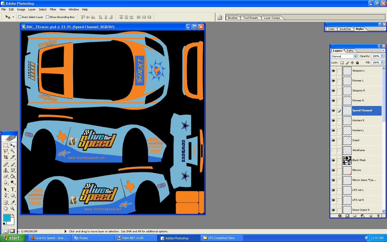Select the Eraser tool
Screen dimensions: 387x242
(6, 176)
